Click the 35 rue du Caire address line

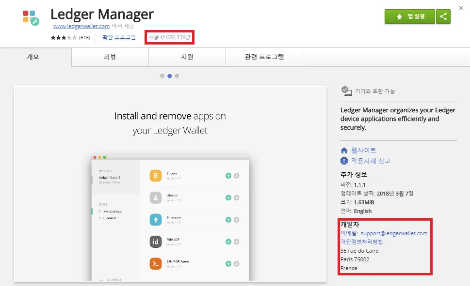tap(359, 251)
